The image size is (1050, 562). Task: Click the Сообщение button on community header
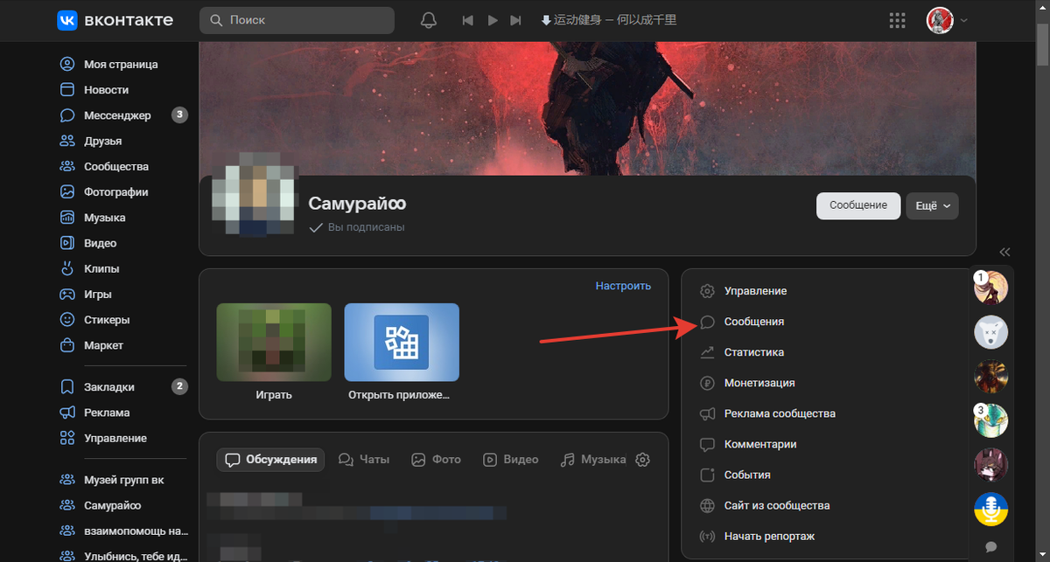858,205
